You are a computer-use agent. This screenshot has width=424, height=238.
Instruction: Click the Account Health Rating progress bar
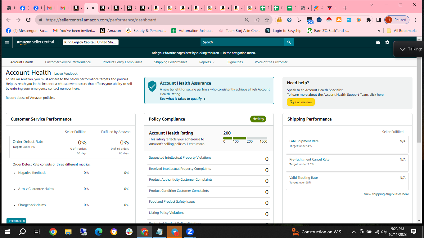pos(245,138)
